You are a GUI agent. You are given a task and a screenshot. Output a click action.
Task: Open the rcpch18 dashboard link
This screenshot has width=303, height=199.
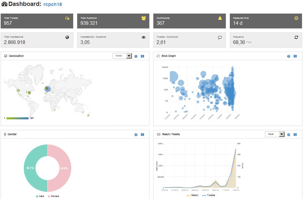tap(53, 5)
